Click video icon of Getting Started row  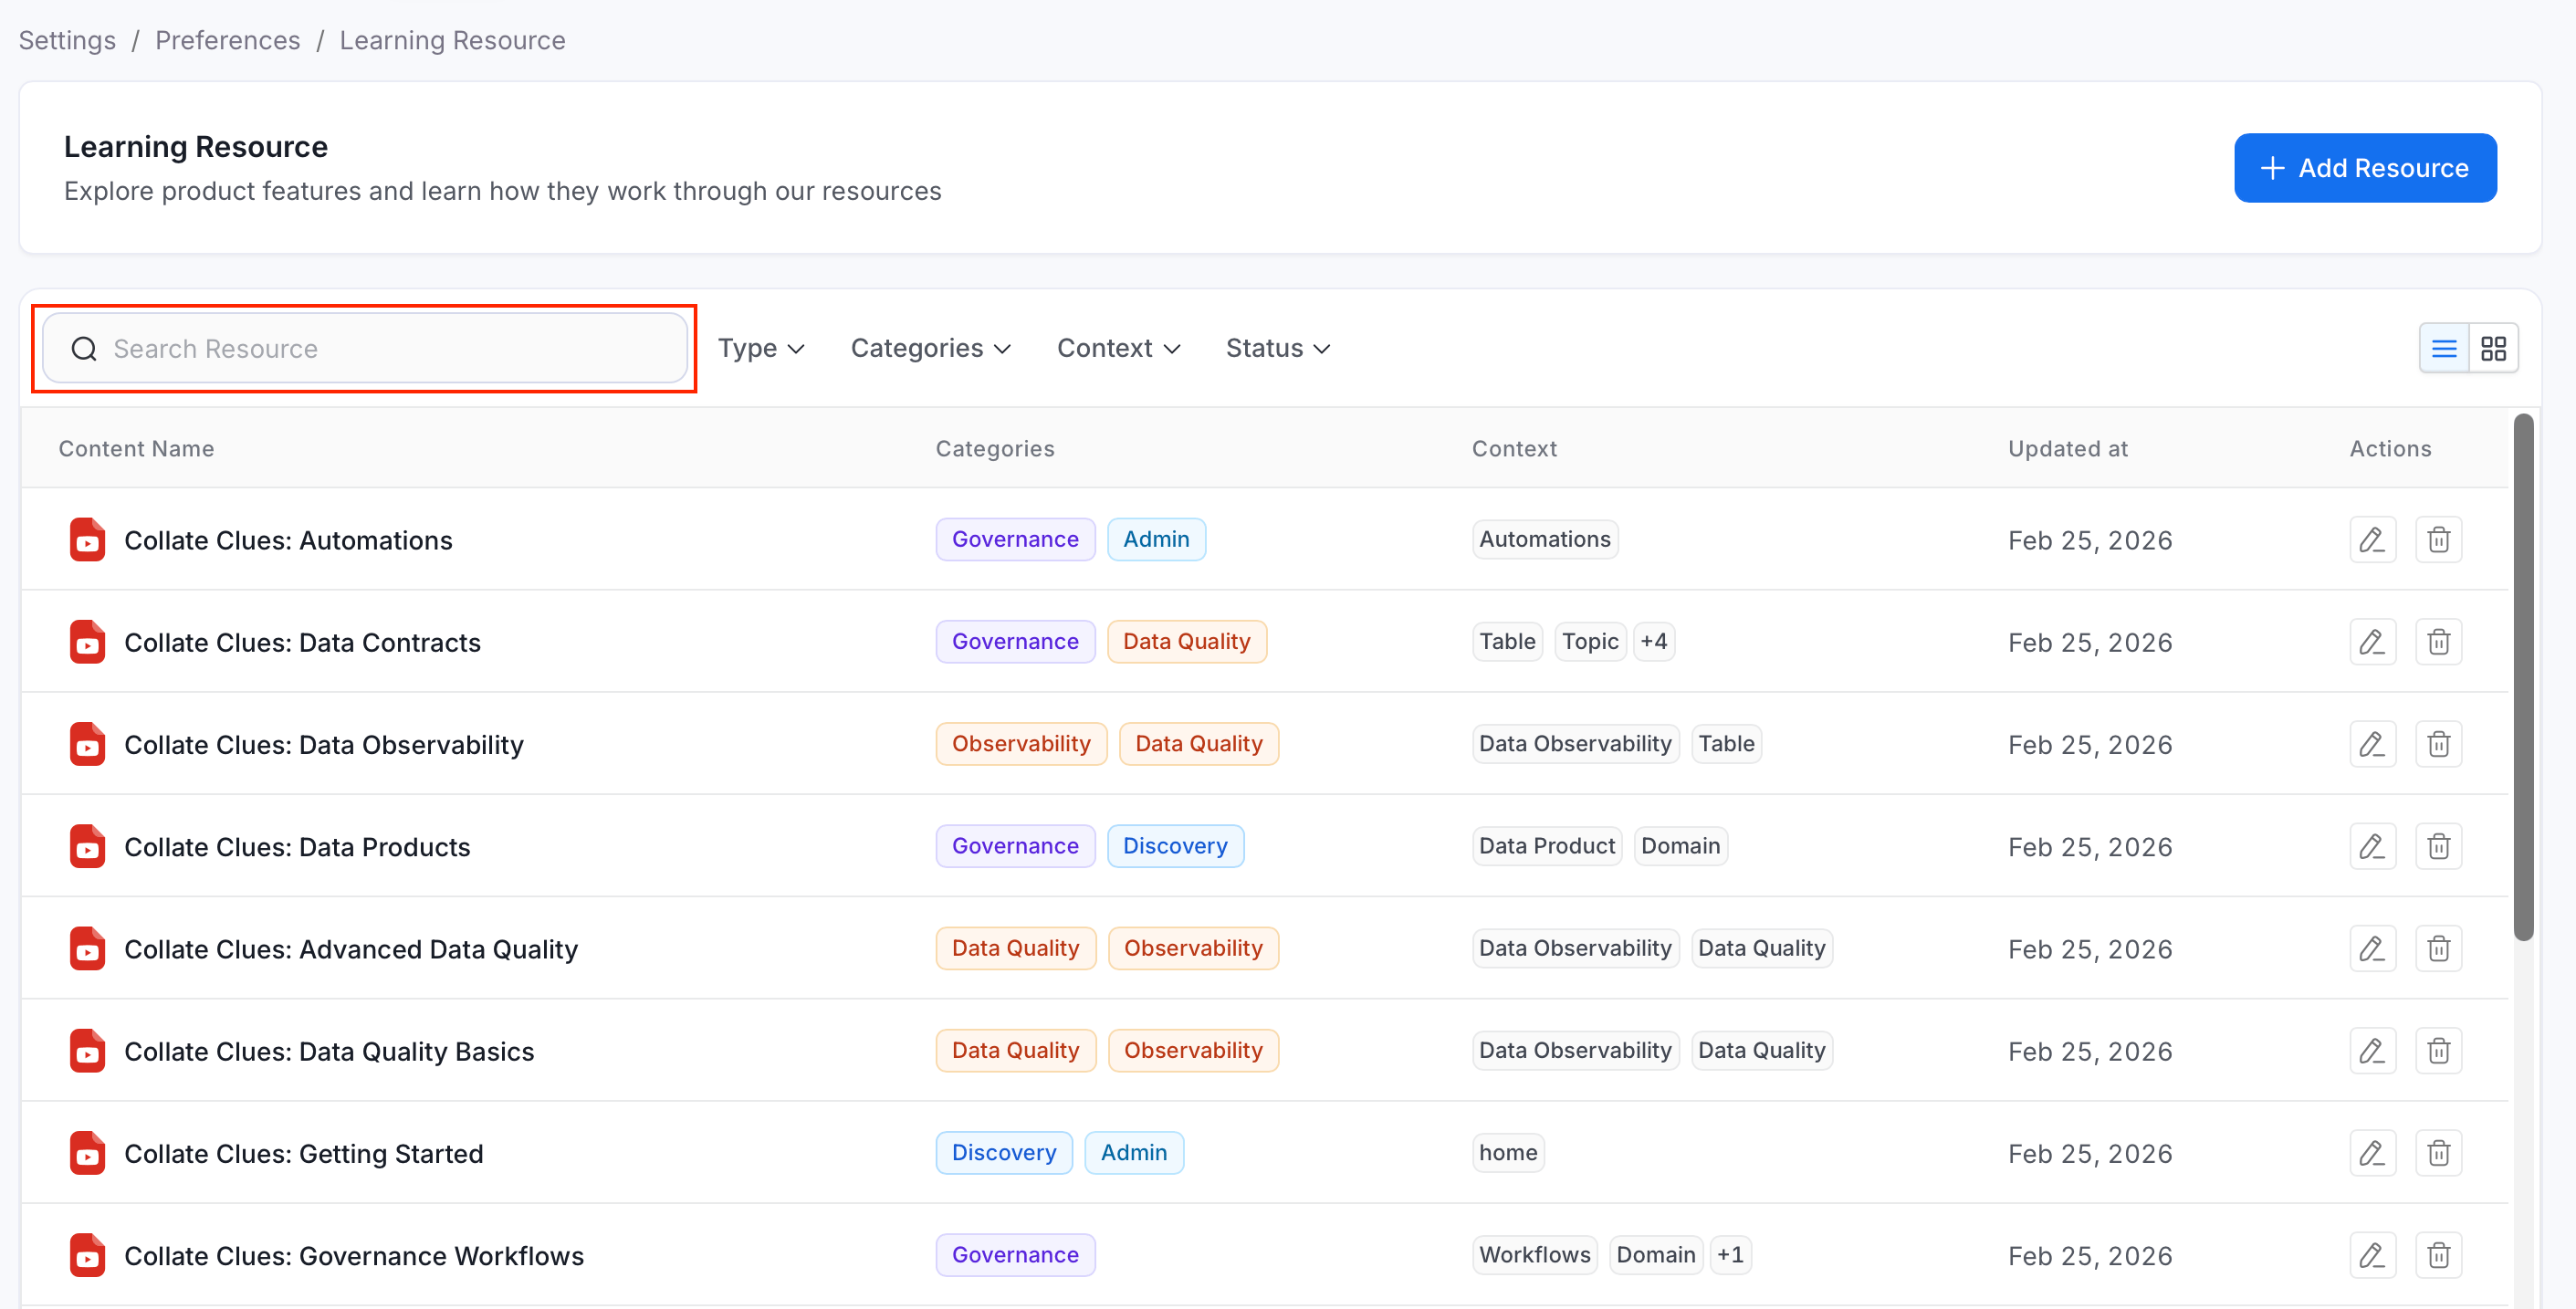(x=87, y=1153)
